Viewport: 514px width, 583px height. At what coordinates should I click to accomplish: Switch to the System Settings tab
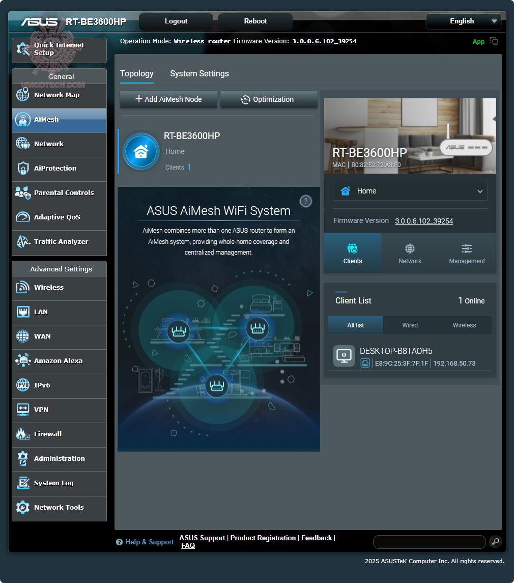coord(199,74)
